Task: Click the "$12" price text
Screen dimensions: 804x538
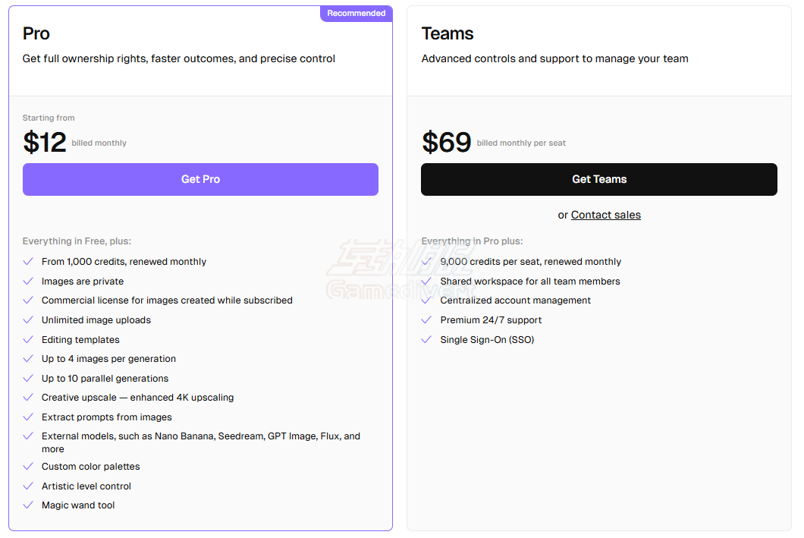Action: pyautogui.click(x=44, y=141)
